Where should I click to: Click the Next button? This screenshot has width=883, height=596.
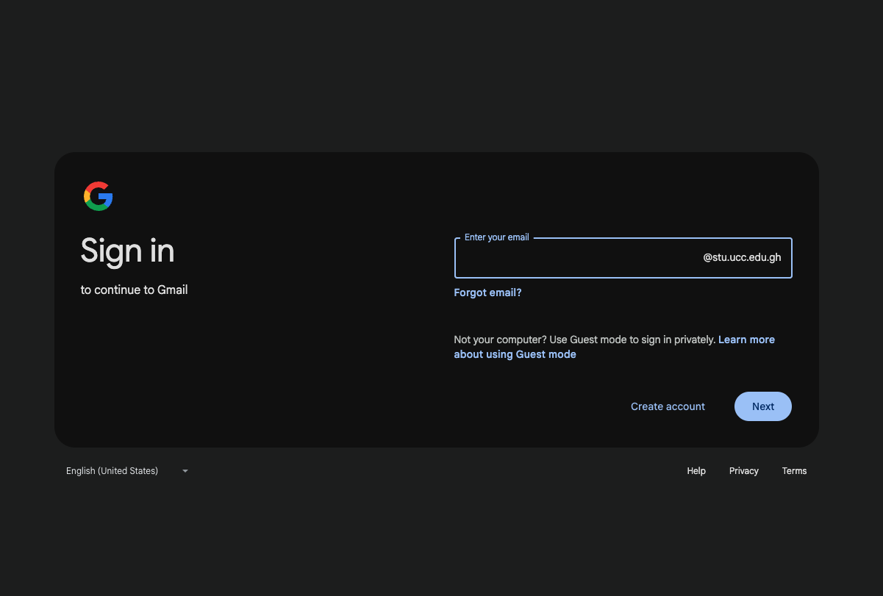click(x=763, y=406)
